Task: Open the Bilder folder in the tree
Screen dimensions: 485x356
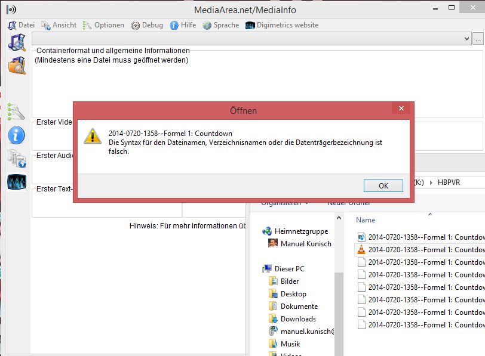Action: (290, 281)
